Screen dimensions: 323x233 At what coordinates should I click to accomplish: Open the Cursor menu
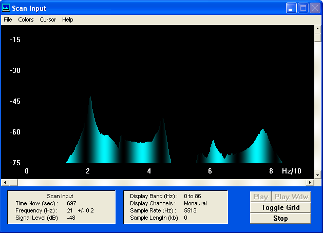pos(48,20)
